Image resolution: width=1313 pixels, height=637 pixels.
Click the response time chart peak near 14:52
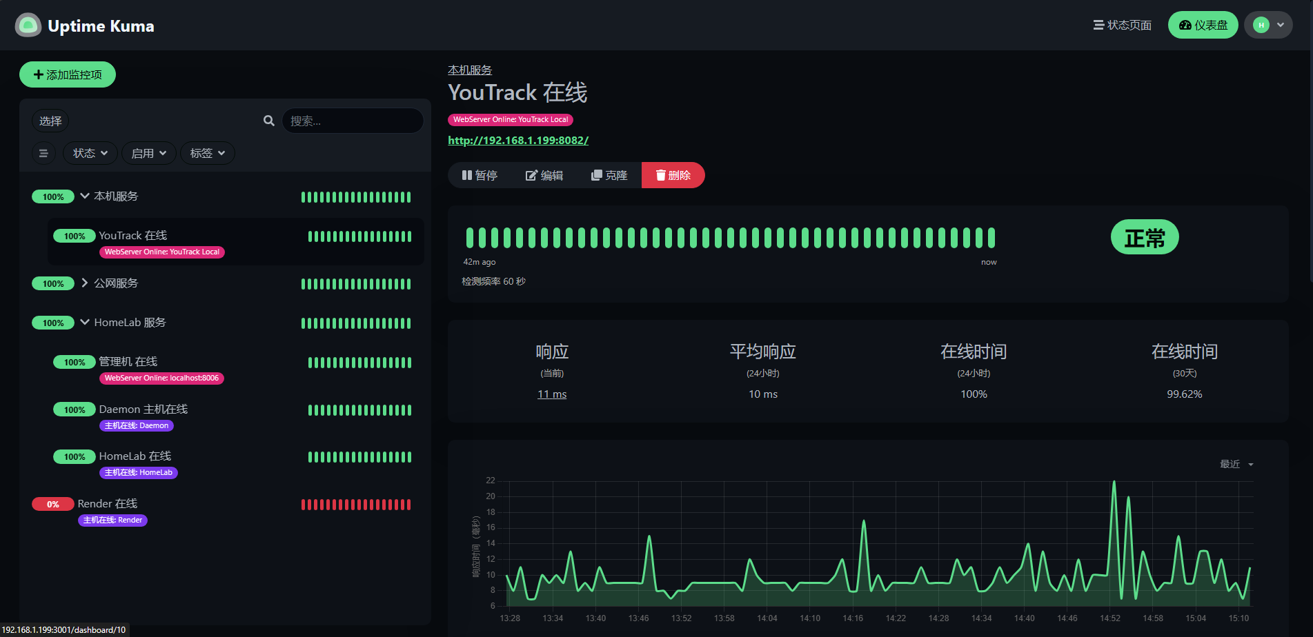(x=1114, y=483)
